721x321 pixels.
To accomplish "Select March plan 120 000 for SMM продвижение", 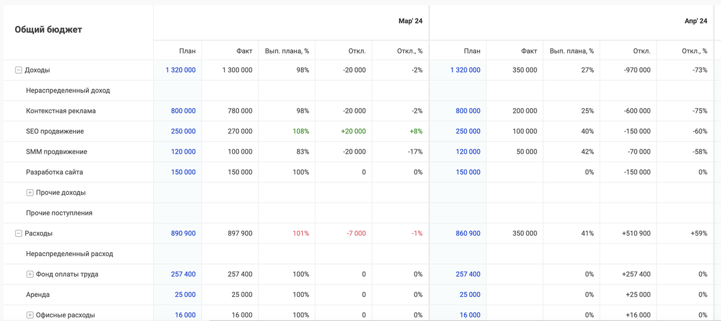I will (x=183, y=152).
